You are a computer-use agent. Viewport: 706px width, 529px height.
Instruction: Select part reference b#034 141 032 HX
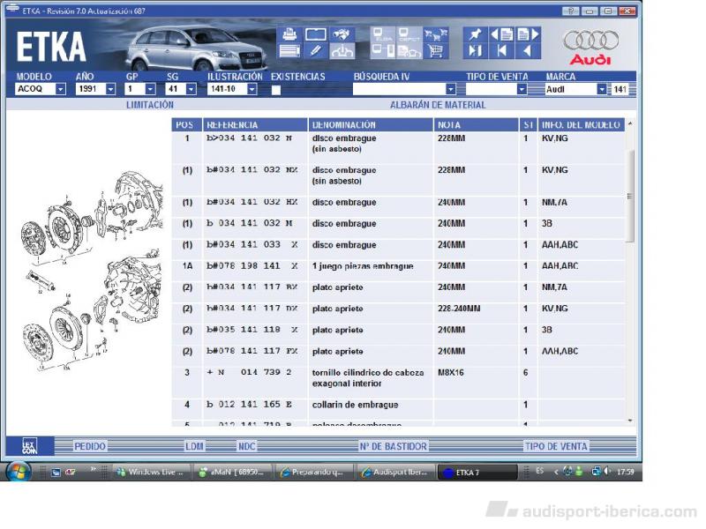point(252,203)
